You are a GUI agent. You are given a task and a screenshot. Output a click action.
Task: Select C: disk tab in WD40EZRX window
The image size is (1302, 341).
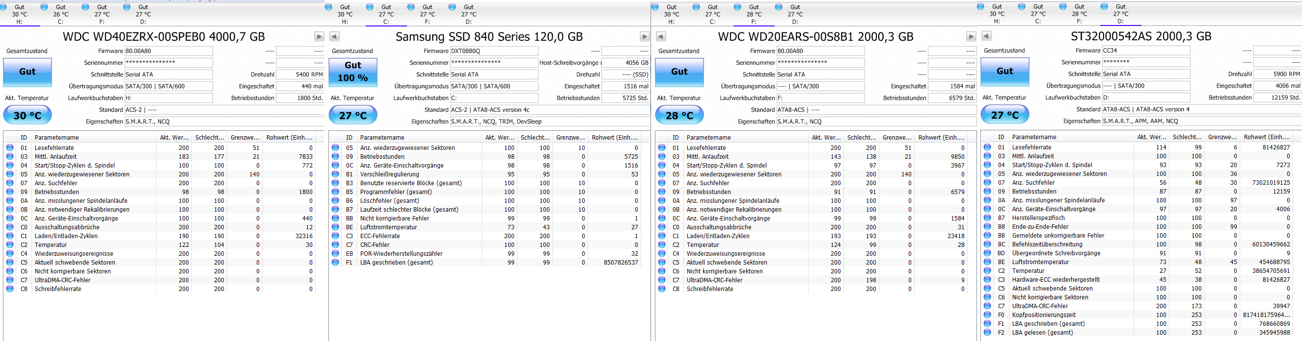click(61, 14)
